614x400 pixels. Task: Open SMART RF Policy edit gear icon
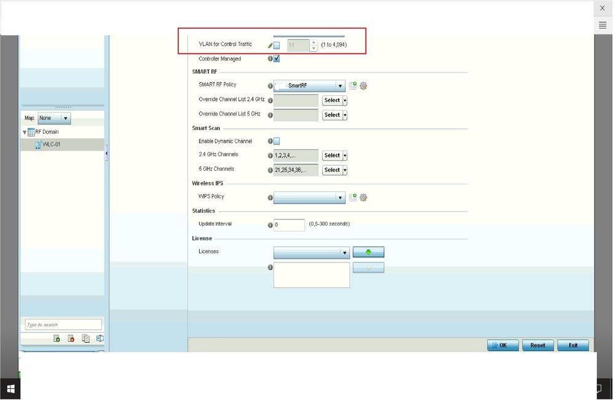(363, 86)
